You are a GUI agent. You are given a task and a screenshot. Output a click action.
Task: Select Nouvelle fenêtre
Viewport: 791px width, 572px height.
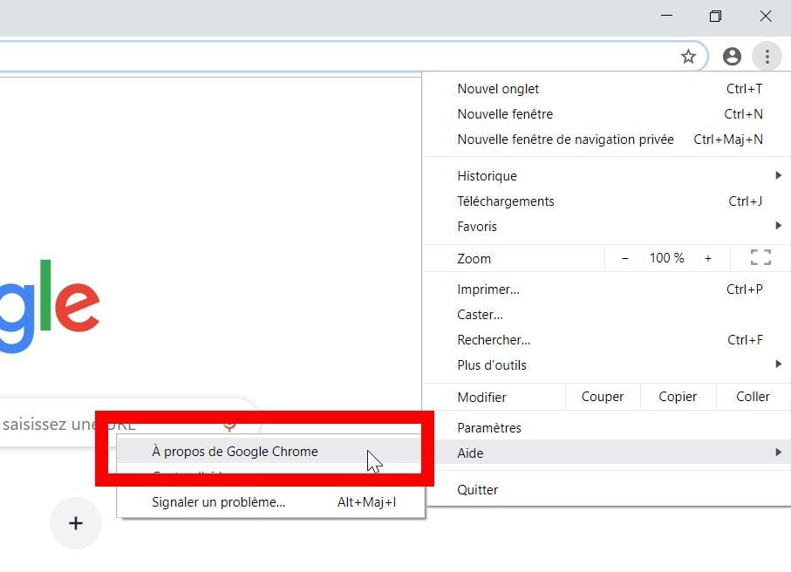pyautogui.click(x=606, y=114)
